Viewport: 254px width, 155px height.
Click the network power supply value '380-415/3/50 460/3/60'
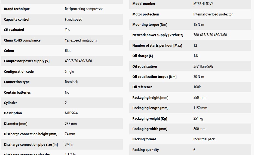pyautogui.click(x=210, y=35)
